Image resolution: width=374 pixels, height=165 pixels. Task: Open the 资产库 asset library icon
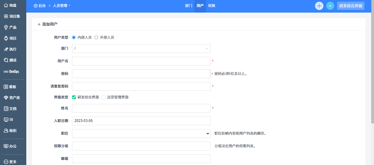(x=6, y=98)
